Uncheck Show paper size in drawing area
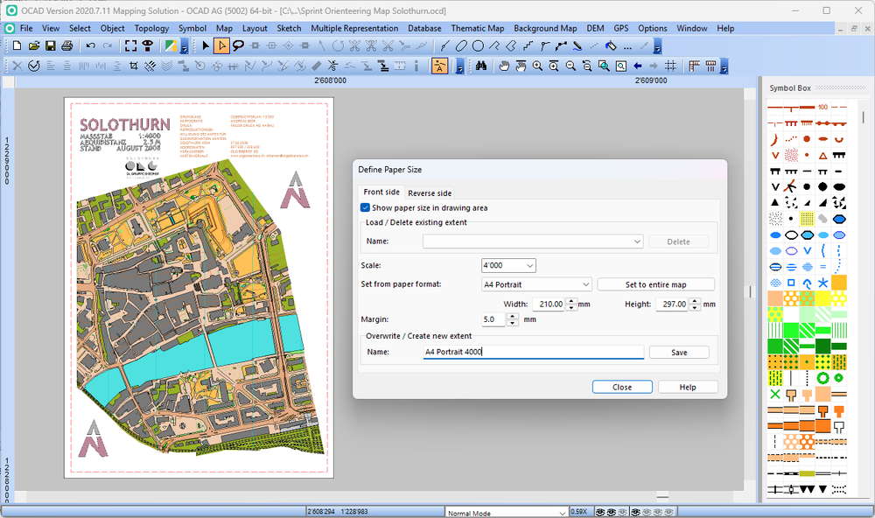This screenshot has width=875, height=518. pyautogui.click(x=366, y=207)
